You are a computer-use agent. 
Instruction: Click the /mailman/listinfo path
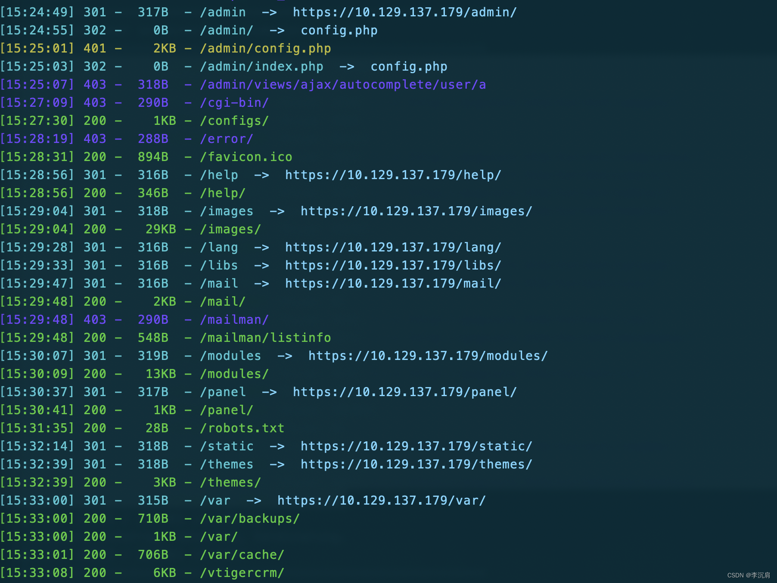pyautogui.click(x=265, y=338)
